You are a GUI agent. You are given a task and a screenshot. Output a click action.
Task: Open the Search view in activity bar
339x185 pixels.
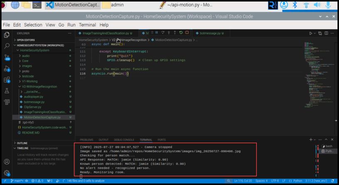click(7, 46)
